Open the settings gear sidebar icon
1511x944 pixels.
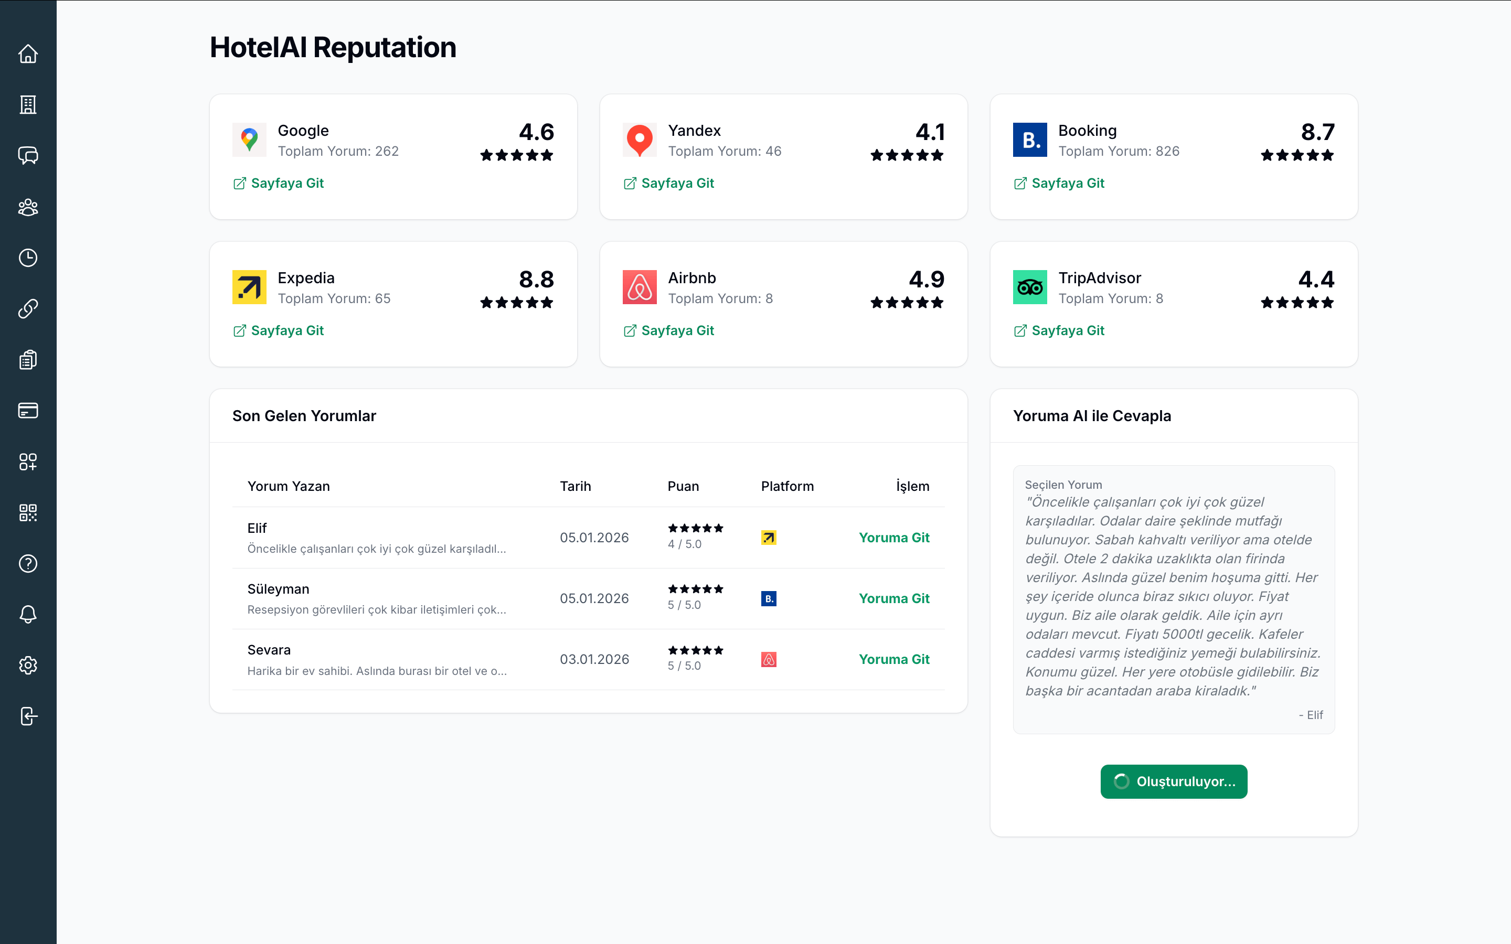28,666
